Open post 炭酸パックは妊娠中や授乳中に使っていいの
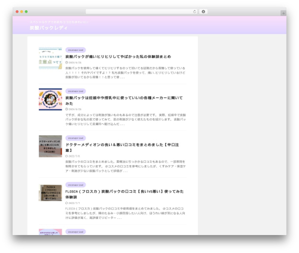The height and width of the screenshot is (253, 299). coord(124,100)
